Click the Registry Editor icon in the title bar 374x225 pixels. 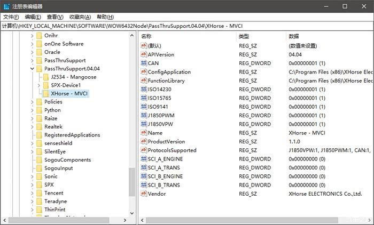(x=6, y=6)
